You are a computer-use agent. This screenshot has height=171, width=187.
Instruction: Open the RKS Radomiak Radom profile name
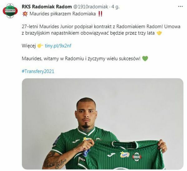47,7
